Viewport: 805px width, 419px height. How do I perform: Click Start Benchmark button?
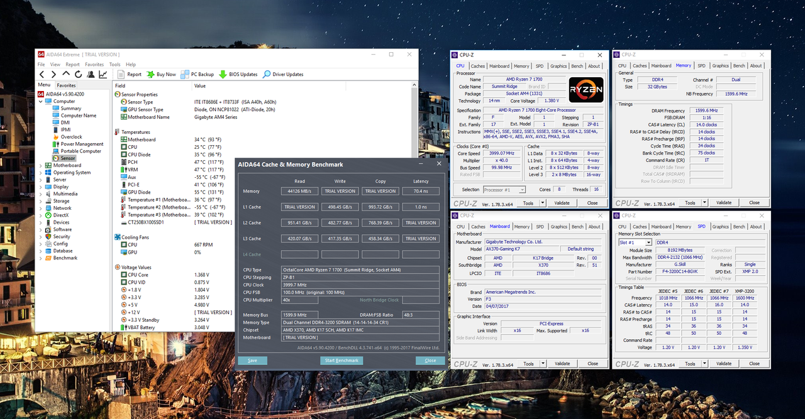point(342,361)
